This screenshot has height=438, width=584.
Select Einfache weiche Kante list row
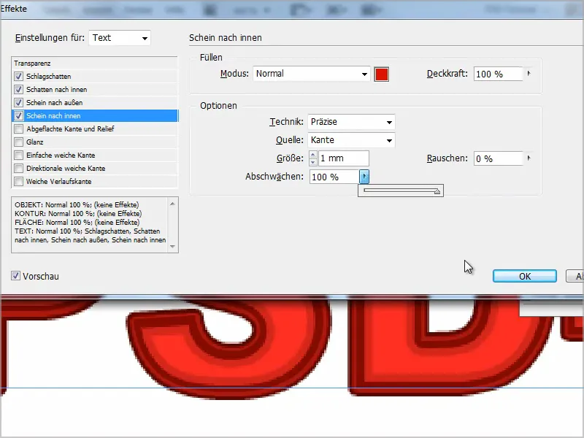[x=95, y=155]
